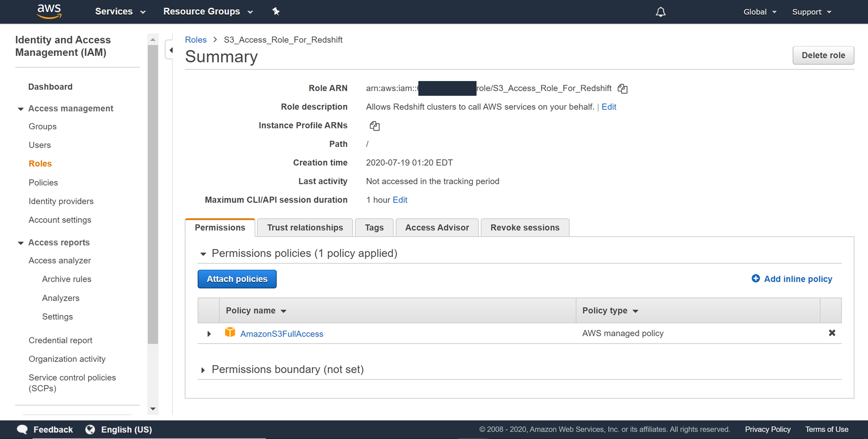The image size is (868, 439).
Task: Pin shortcuts with the pushpin icon
Action: pyautogui.click(x=276, y=12)
